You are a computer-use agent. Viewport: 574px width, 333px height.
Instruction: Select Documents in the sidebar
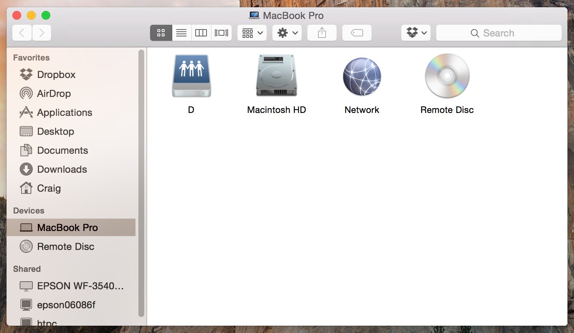71,150
